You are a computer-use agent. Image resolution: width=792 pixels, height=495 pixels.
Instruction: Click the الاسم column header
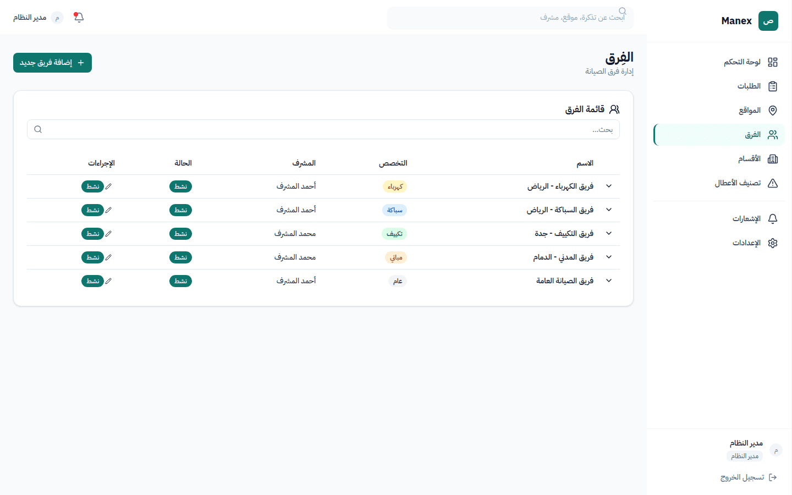pyautogui.click(x=585, y=163)
